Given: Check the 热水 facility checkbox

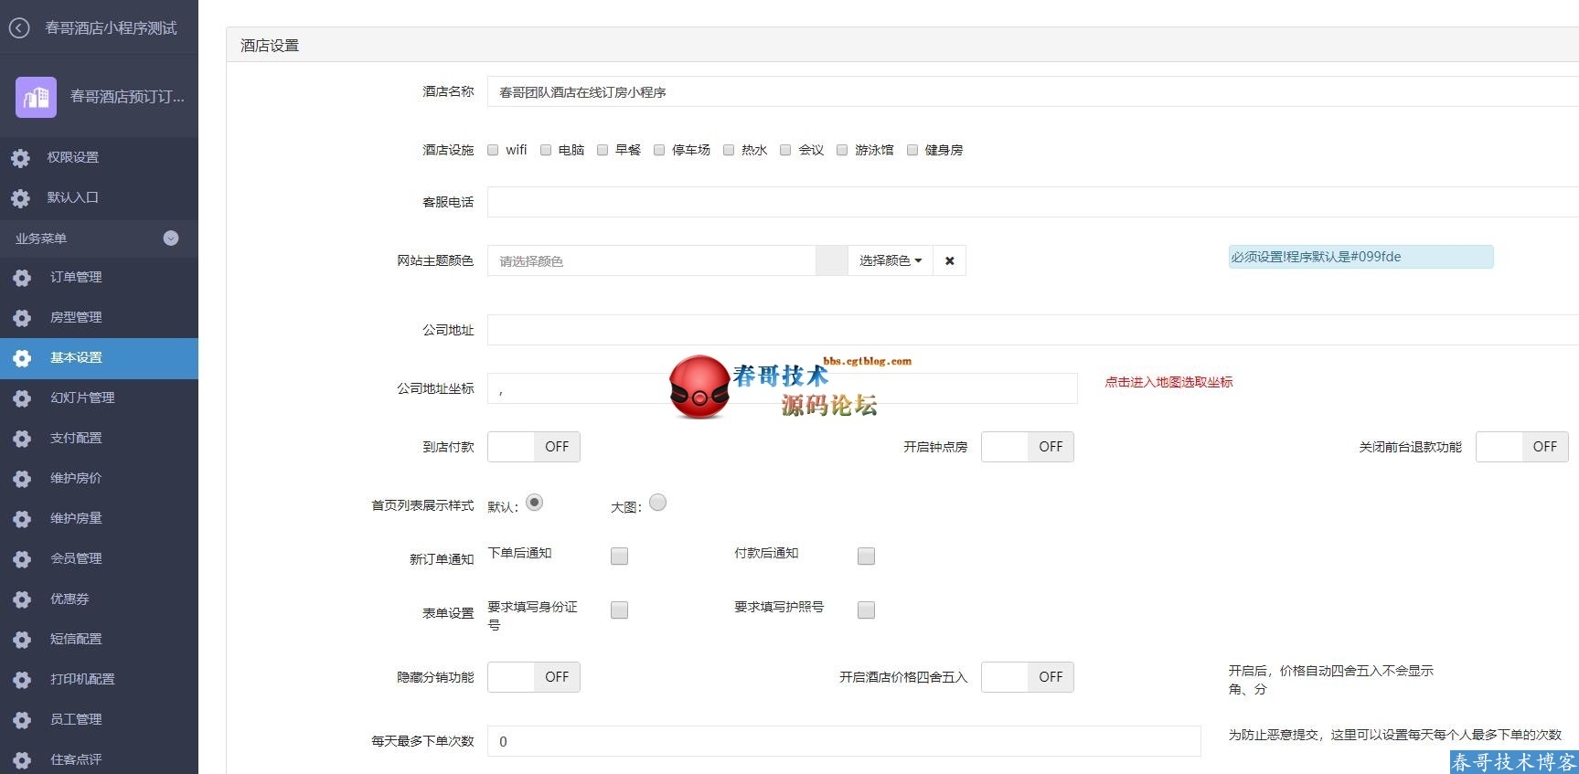Looking at the screenshot, I should tap(729, 150).
